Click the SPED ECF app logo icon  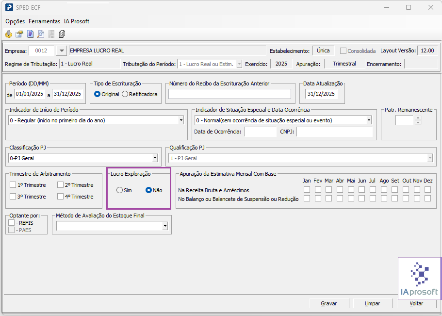click(x=9, y=8)
